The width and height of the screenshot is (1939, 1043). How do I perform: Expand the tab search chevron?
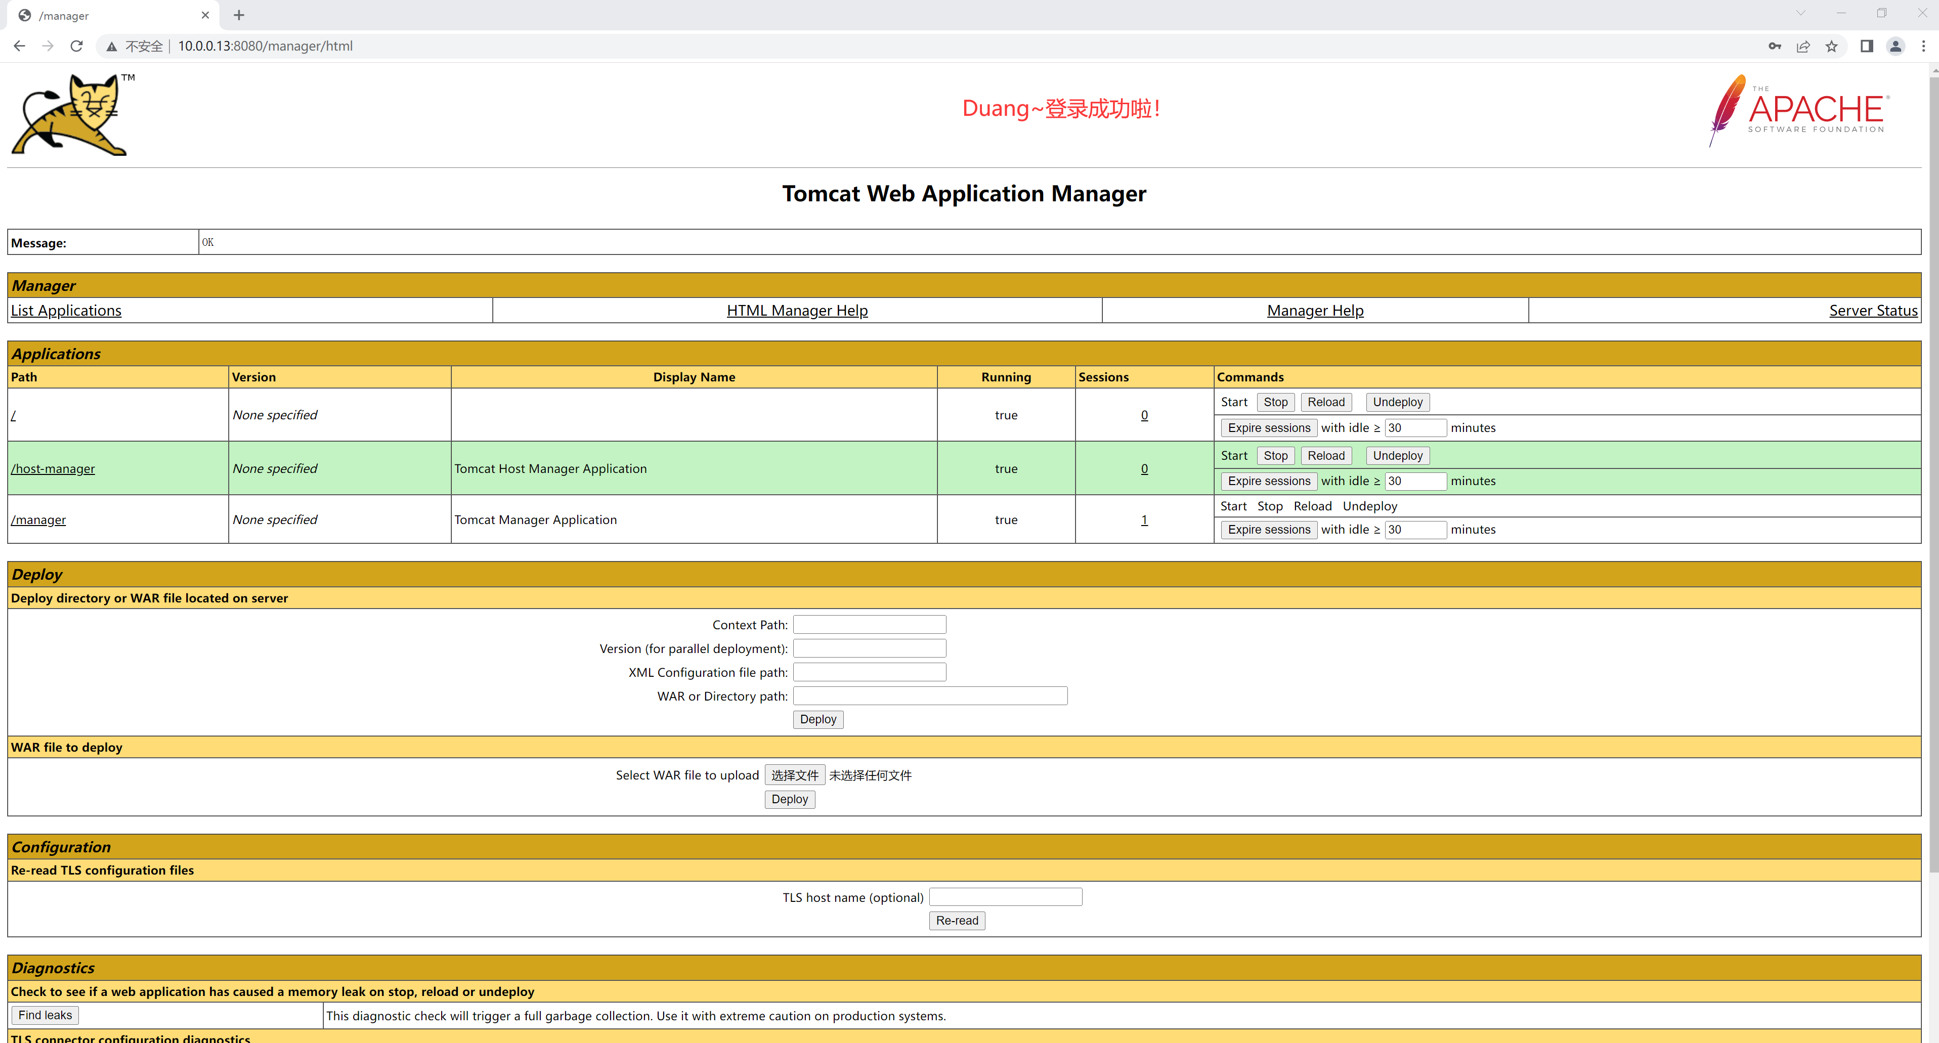pos(1800,14)
